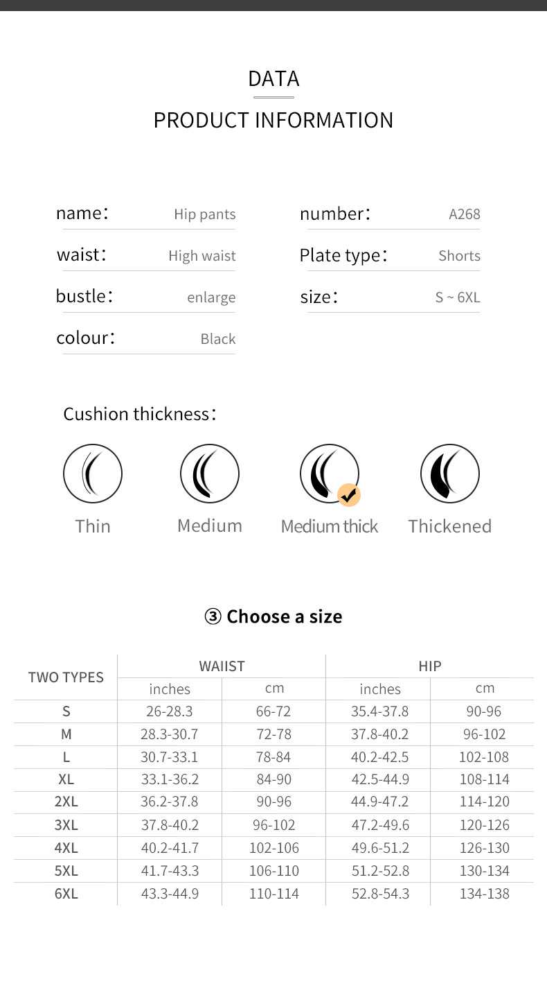Click the PRODUCT INFORMATION title

pos(273,121)
